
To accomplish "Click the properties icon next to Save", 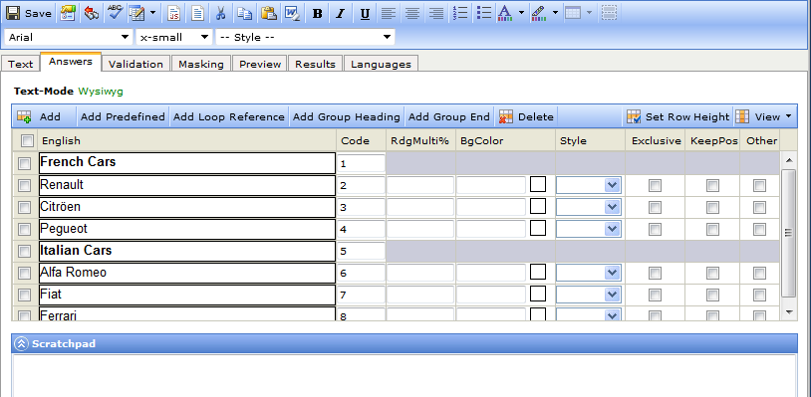I will click(x=67, y=13).
